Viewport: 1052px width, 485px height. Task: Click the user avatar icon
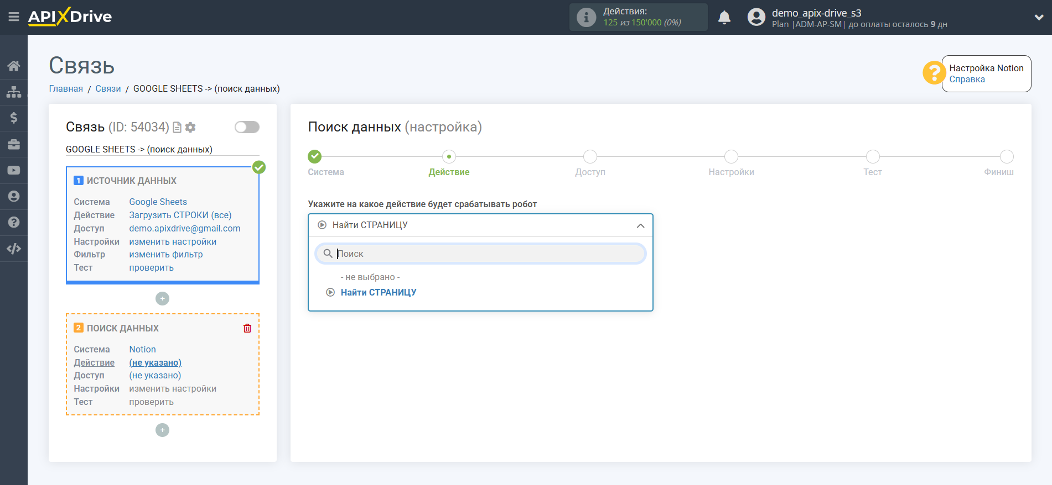(756, 17)
